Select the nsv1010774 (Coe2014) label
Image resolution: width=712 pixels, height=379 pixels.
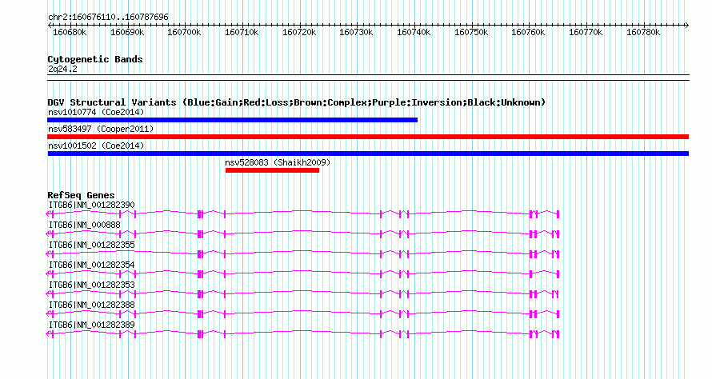tap(96, 112)
